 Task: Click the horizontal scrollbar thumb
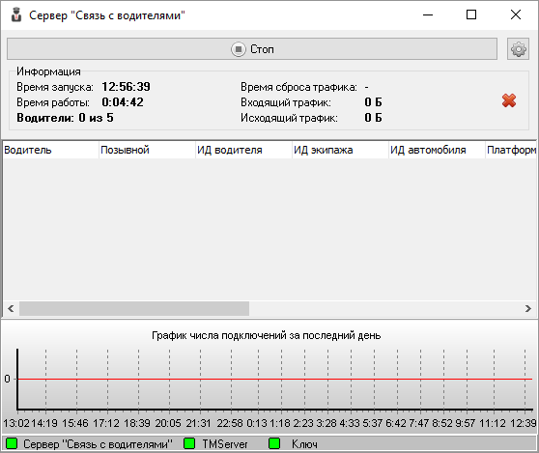[x=134, y=308]
